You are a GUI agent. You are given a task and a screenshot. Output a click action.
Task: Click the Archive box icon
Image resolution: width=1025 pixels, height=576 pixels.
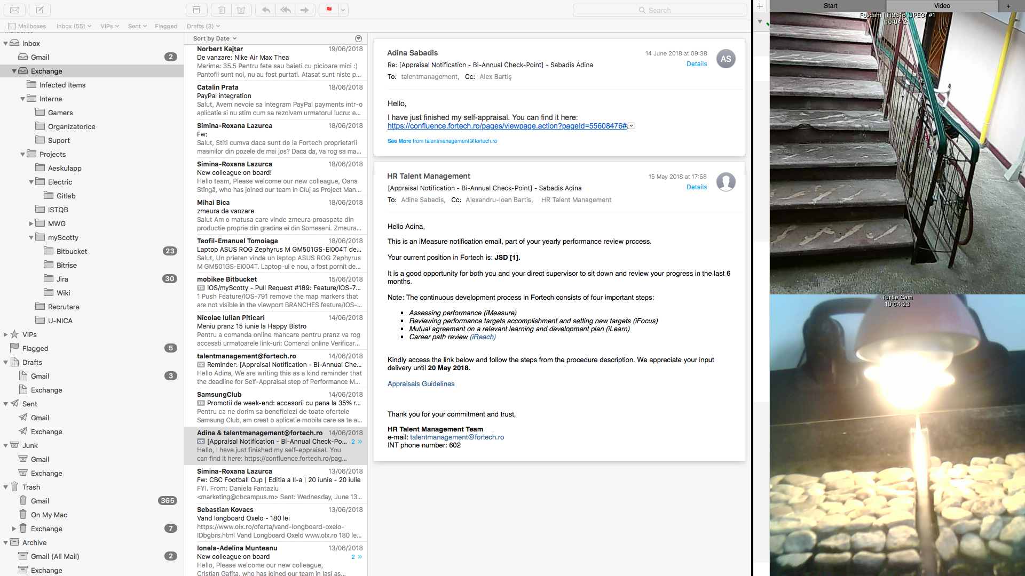pyautogui.click(x=14, y=542)
